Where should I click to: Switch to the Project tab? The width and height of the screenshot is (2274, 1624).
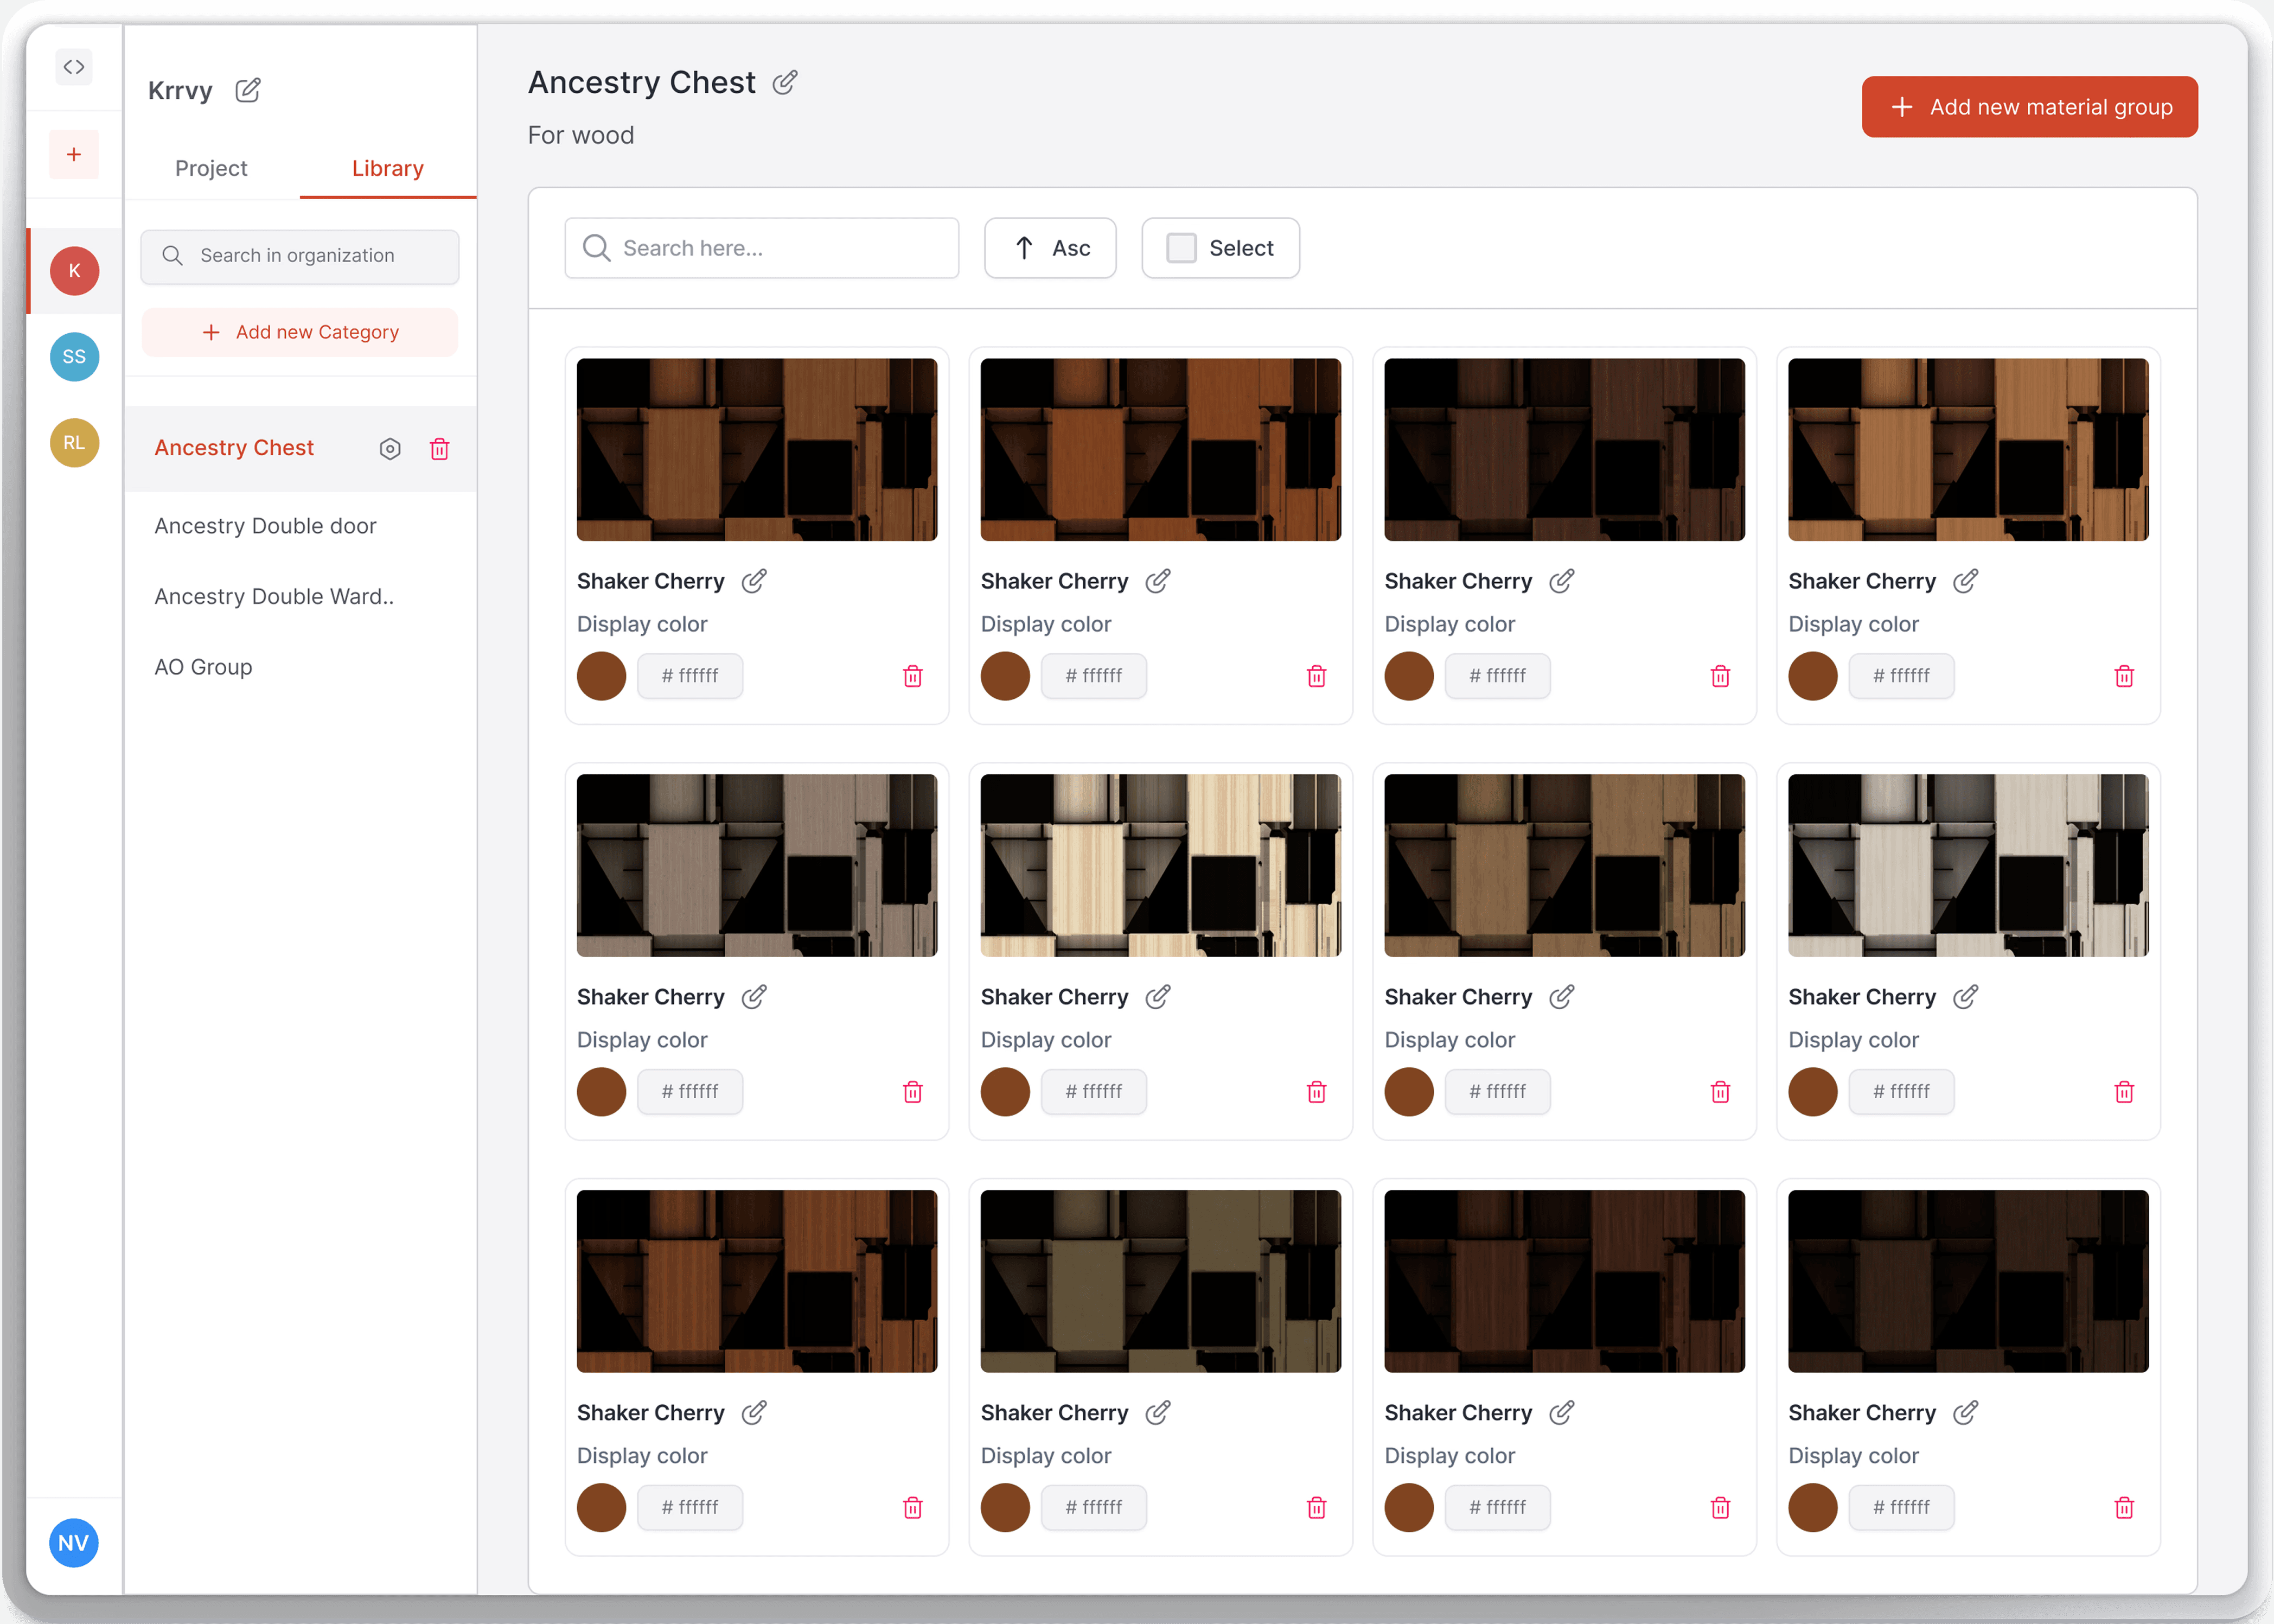[x=211, y=168]
